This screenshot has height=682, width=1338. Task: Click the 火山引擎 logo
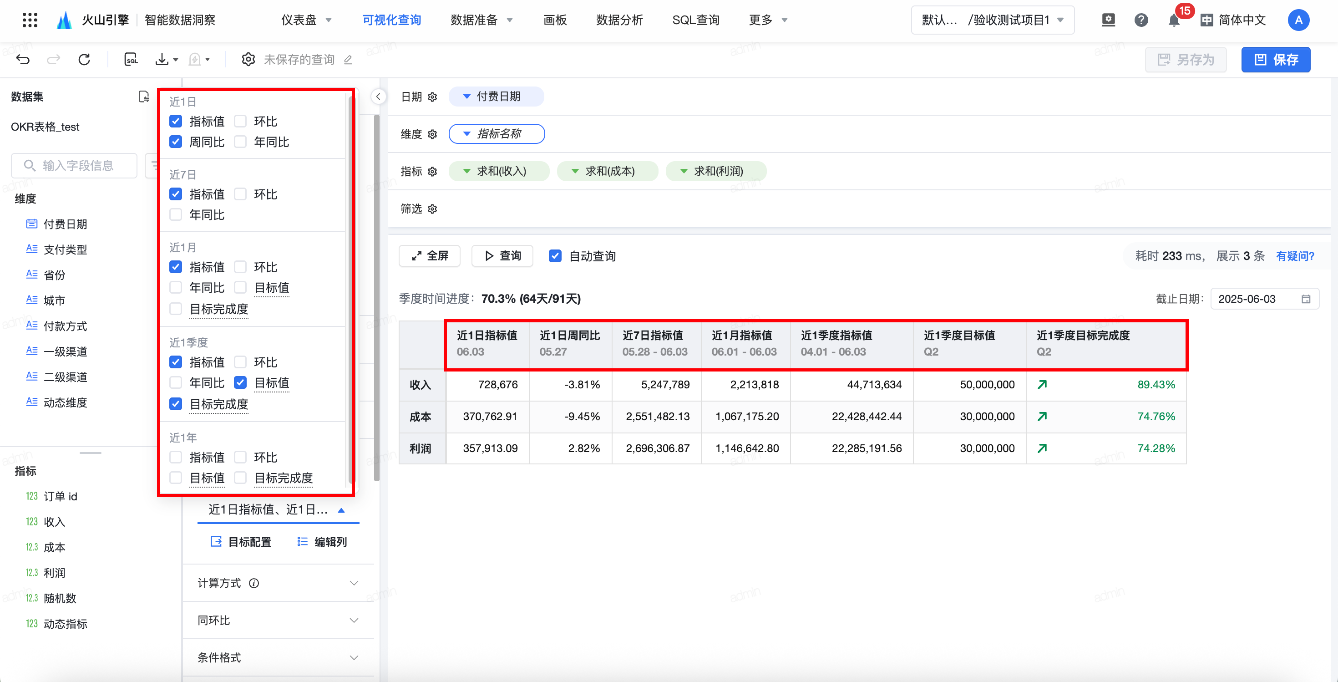coord(92,20)
